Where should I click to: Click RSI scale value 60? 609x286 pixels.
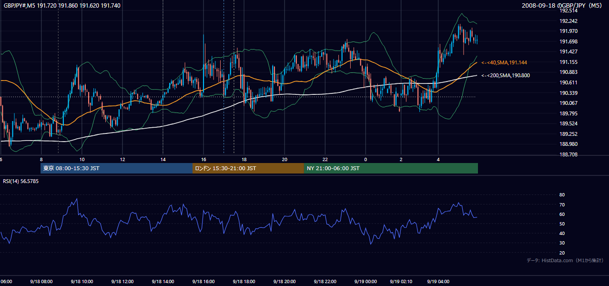tap(562, 214)
